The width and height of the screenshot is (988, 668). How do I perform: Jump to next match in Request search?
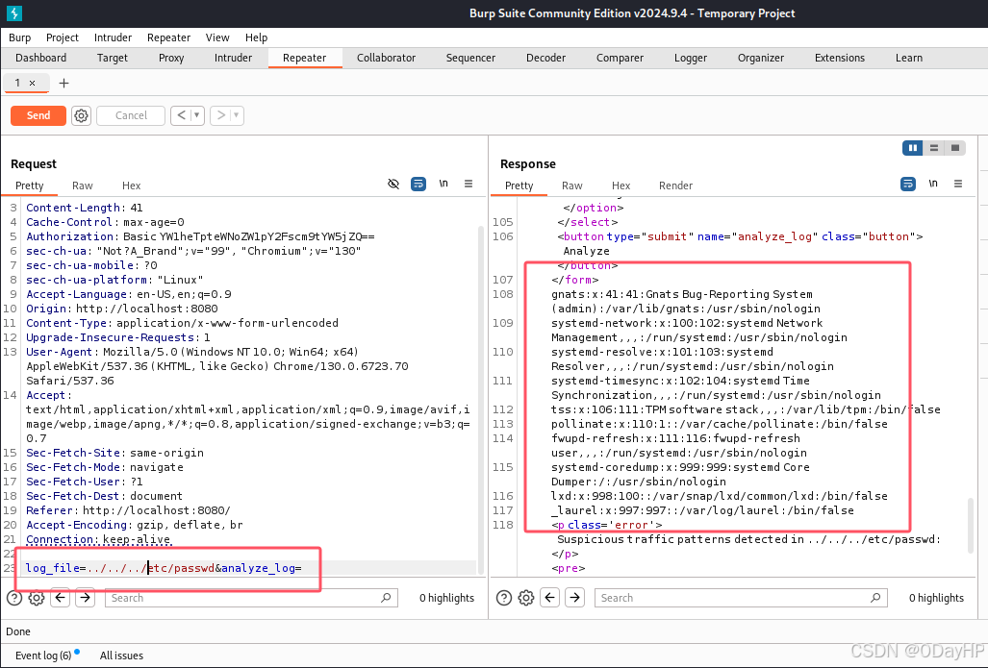(x=85, y=598)
